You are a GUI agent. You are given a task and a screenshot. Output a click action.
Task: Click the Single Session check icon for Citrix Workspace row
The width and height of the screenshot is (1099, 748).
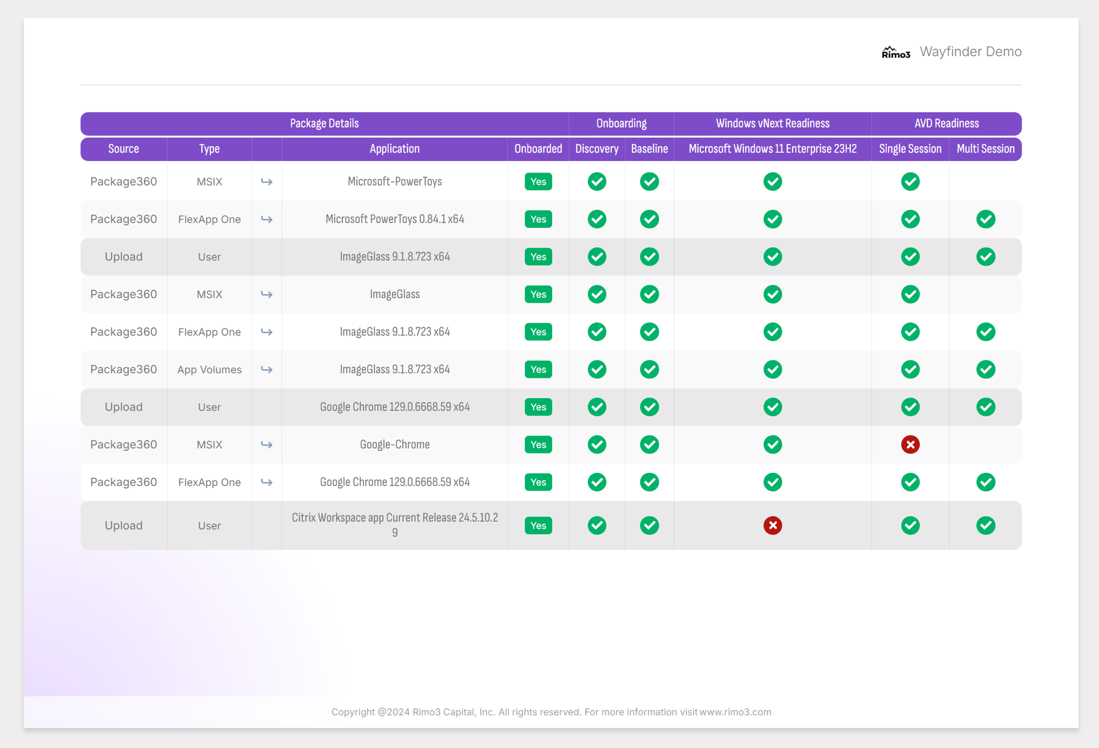pos(910,526)
